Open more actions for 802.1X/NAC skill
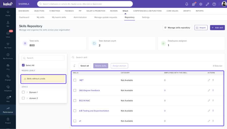The image size is (227, 129). point(213,100)
